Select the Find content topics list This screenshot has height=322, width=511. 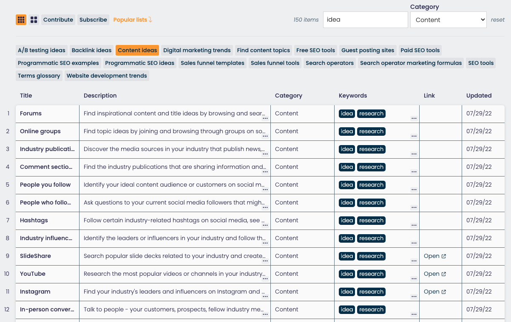264,50
